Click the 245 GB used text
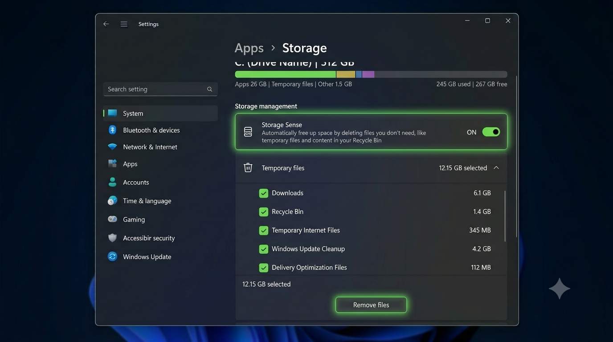Screen dimensions: 613x342 tap(454, 84)
